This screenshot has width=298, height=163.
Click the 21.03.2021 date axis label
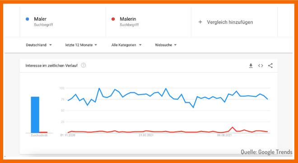tap(146, 136)
